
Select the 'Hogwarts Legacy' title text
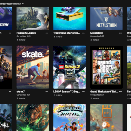pyautogui.click(x=26, y=33)
